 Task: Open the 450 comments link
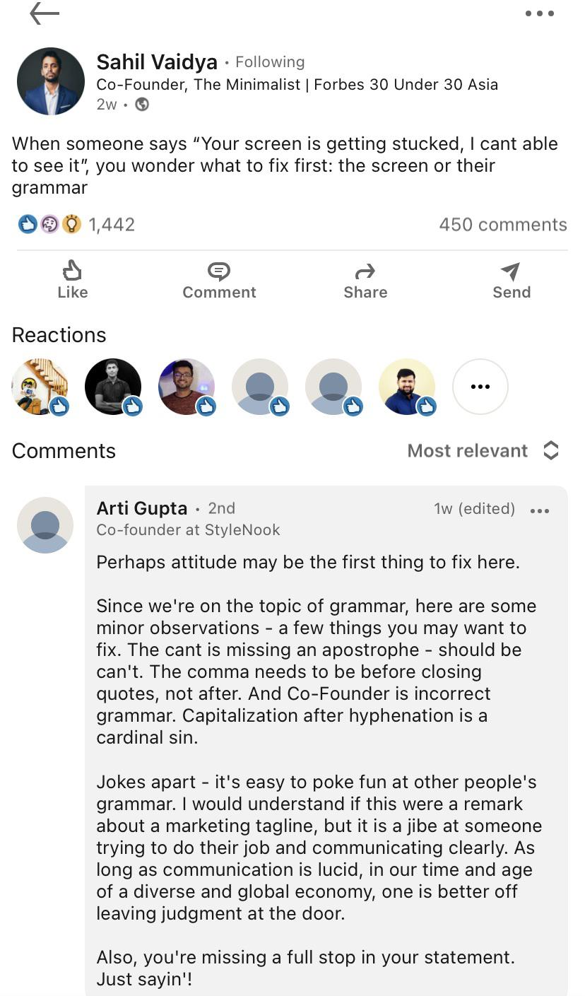pos(502,225)
